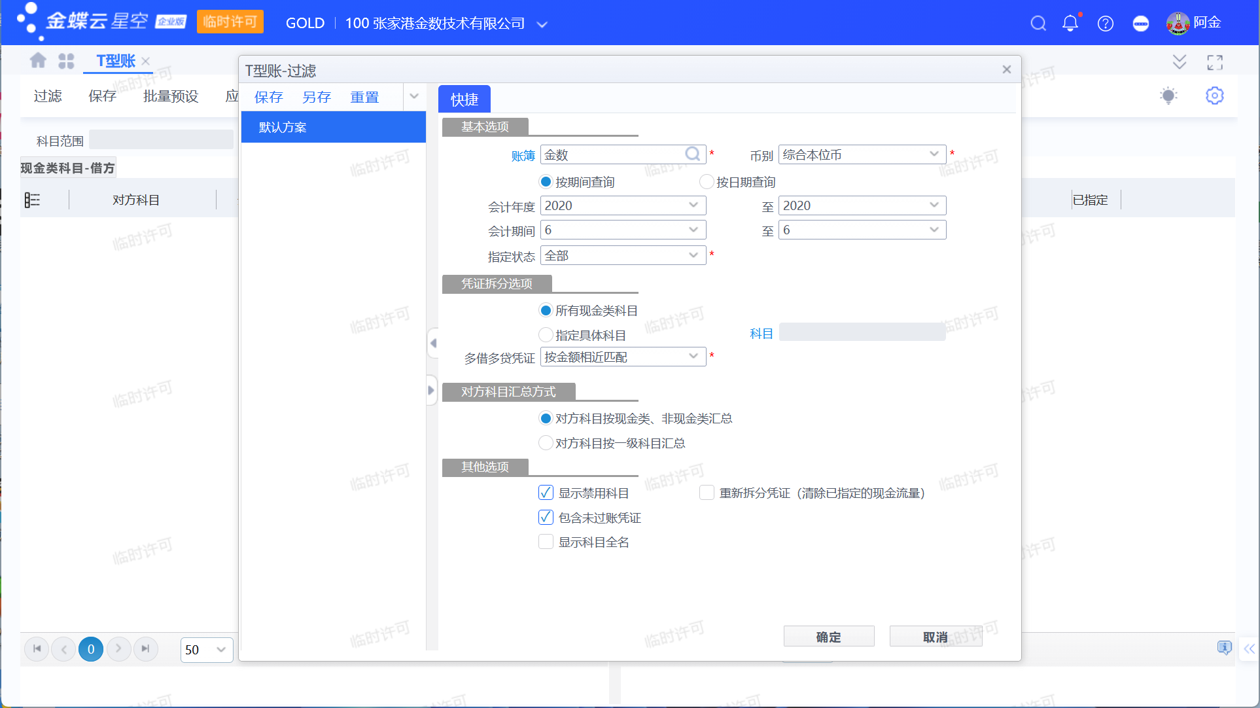Click the search magnifier icon in the top bar
This screenshot has width=1260, height=708.
tap(1038, 24)
